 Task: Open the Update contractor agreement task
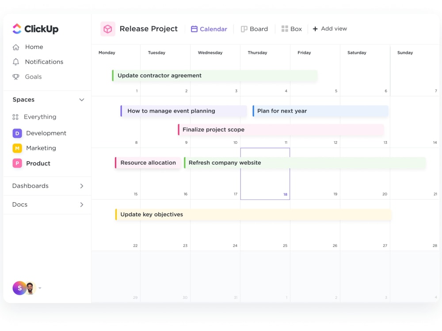click(x=158, y=75)
